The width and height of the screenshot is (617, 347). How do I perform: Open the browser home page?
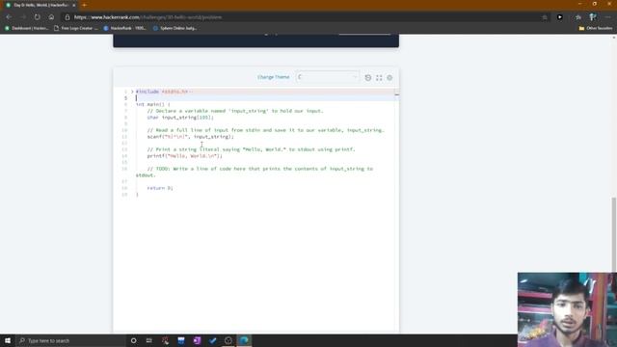51,17
